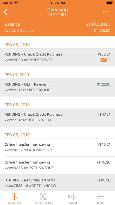
Task: Tap the Deposit check icon
Action: pyautogui.click(x=72, y=197)
